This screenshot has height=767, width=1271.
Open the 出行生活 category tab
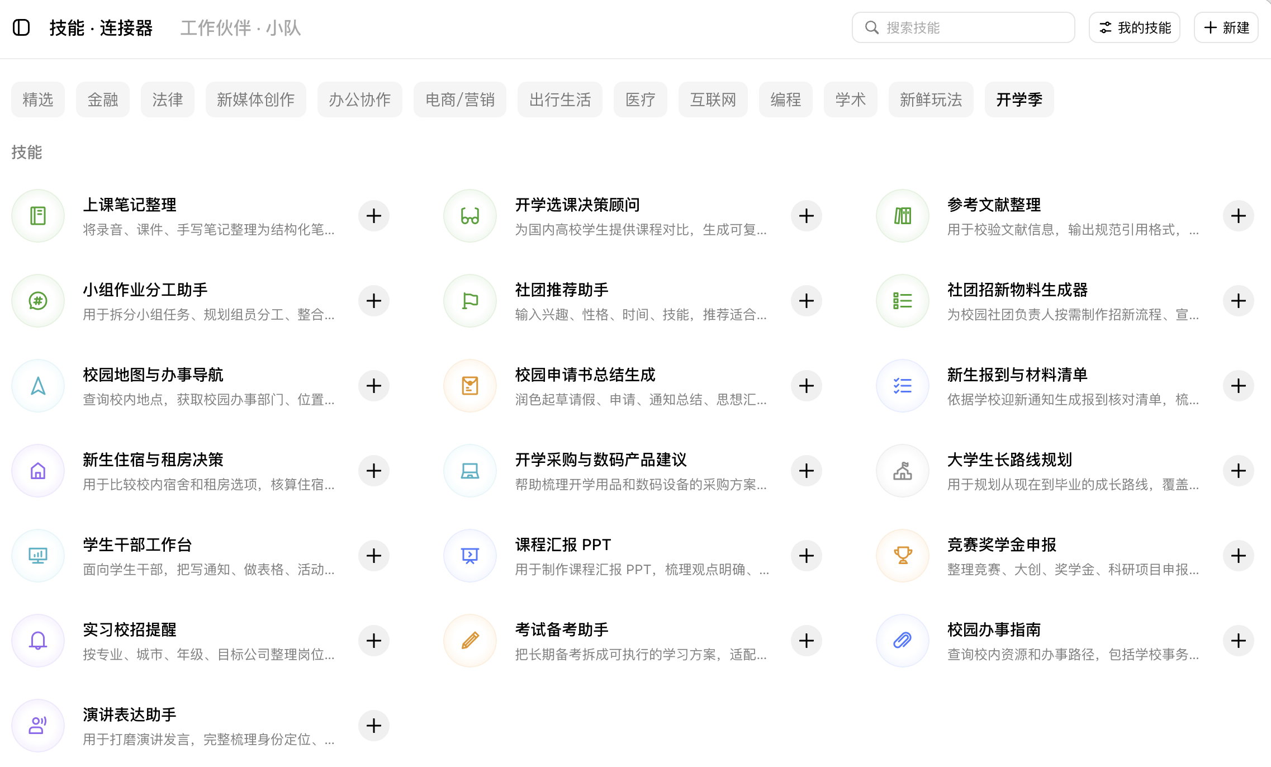coord(560,100)
